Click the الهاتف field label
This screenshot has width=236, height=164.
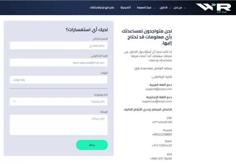coord(104,73)
